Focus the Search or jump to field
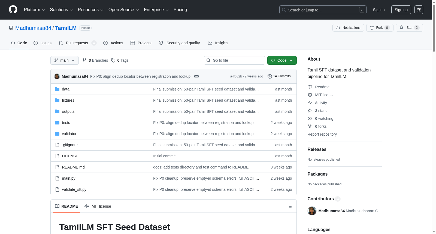 pyautogui.click(x=323, y=10)
